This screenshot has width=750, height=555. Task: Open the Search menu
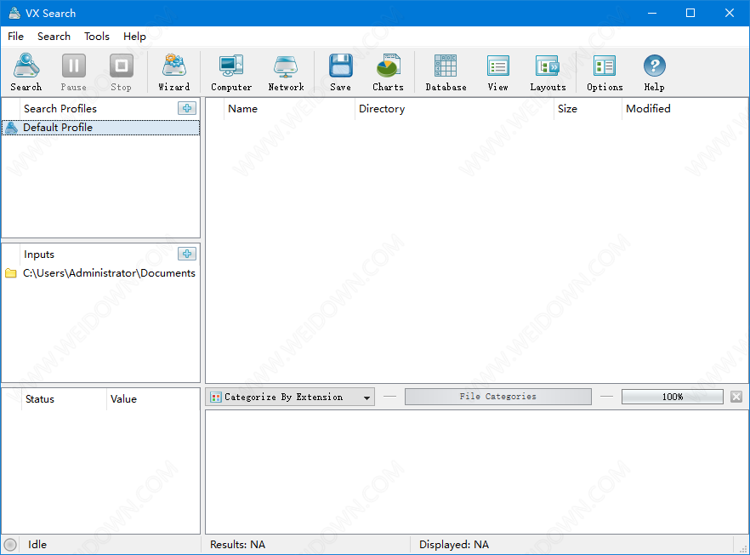(x=54, y=37)
